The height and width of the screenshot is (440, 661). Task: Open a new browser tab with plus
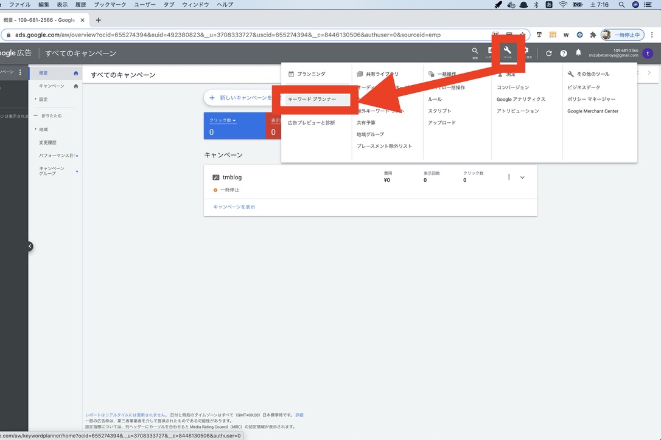coord(98,20)
